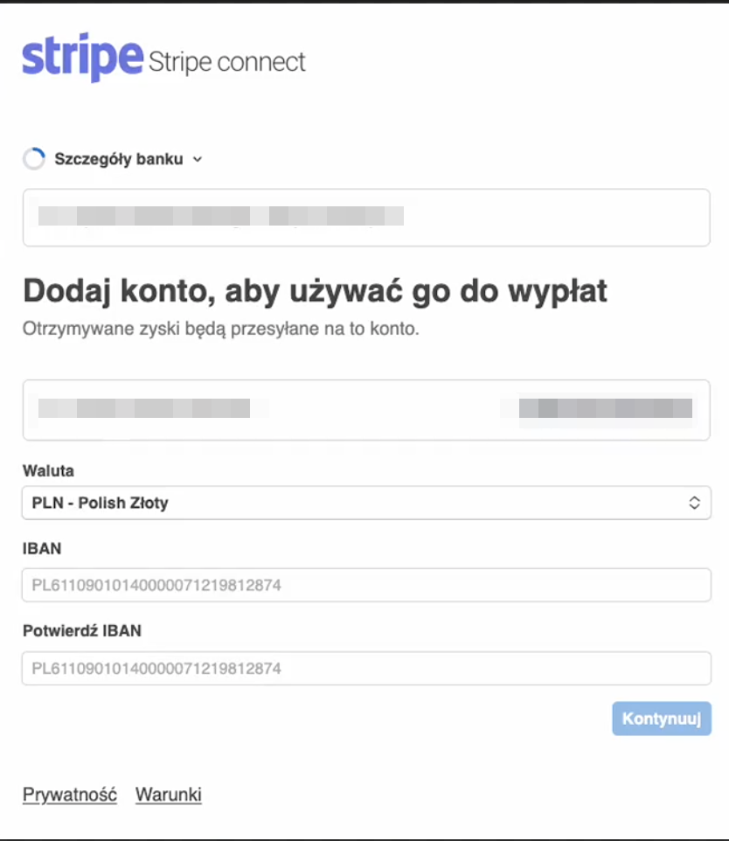
Task: Click the Dodaj konto, aby używać go do wypłat heading
Action: coord(315,292)
